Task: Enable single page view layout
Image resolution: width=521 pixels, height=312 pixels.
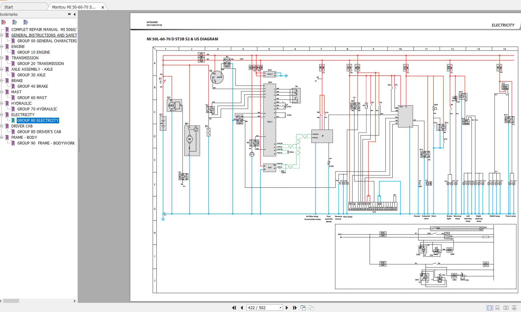Action: [x=490, y=308]
